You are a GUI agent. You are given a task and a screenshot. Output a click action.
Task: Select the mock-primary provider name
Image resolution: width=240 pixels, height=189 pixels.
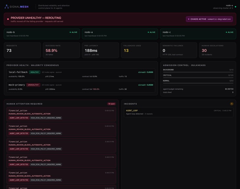pyautogui.click(x=17, y=85)
